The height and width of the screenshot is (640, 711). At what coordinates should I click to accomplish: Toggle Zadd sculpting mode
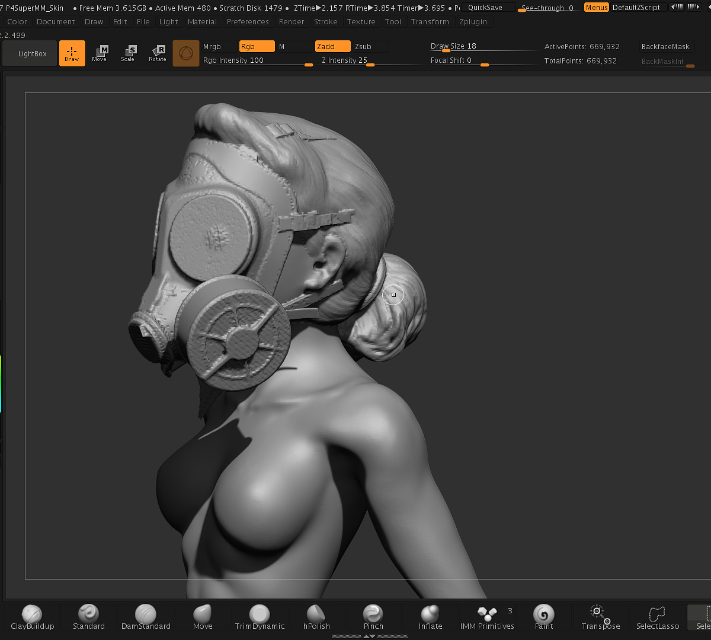(332, 46)
